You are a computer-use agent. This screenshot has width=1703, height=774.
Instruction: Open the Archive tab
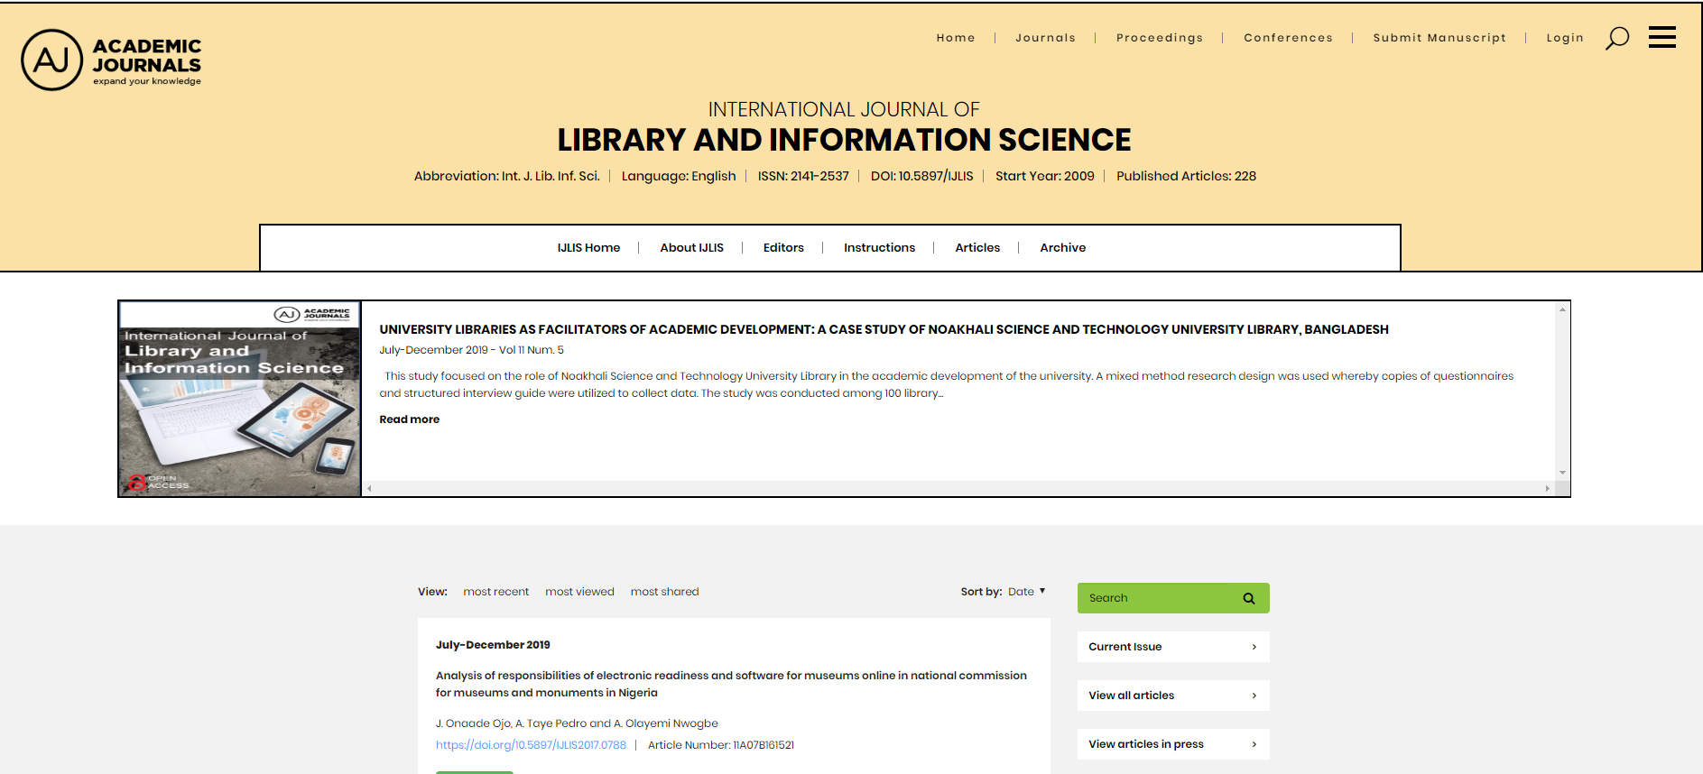(1062, 247)
